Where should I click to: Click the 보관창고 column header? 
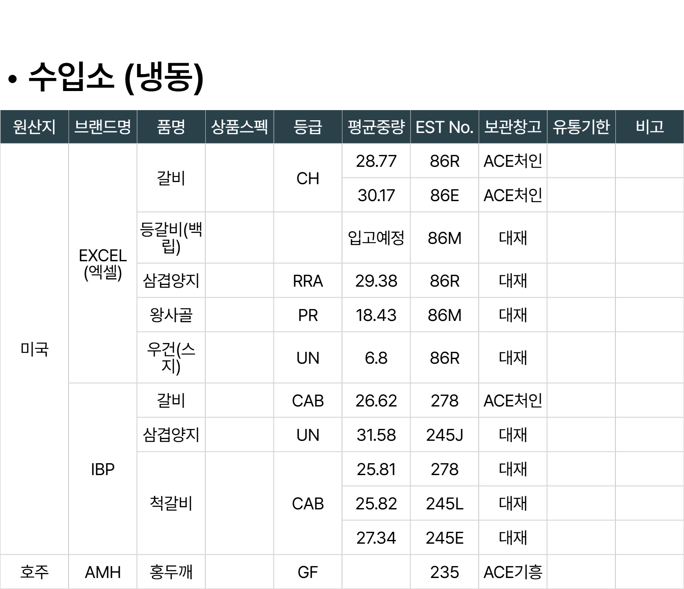click(513, 127)
